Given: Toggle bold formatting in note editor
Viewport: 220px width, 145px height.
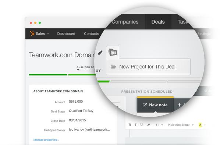Looking at the screenshot, I should click(x=130, y=125).
